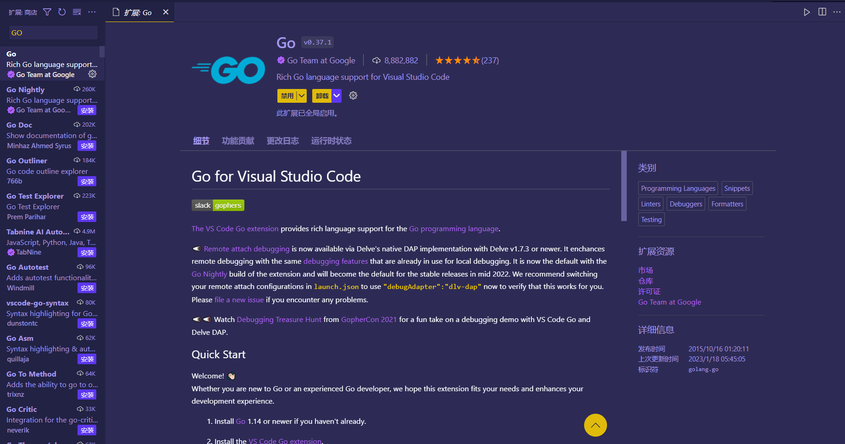Expand the uninstall button dropdown arrow
The image size is (845, 444).
[x=337, y=95]
